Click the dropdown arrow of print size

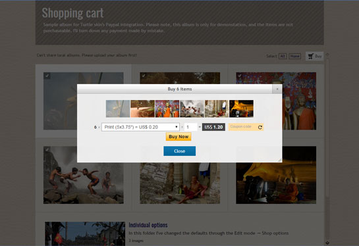(x=177, y=127)
